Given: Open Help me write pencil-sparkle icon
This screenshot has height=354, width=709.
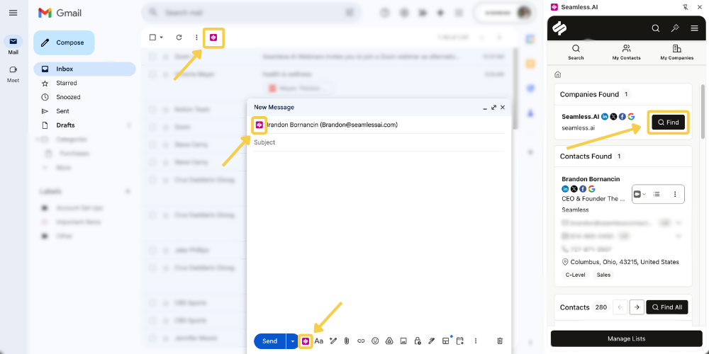Looking at the screenshot, I should 333,341.
